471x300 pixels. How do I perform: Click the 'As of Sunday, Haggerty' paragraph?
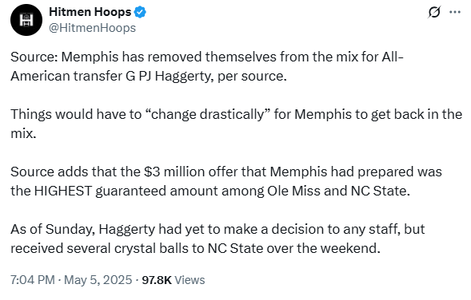[218, 239]
